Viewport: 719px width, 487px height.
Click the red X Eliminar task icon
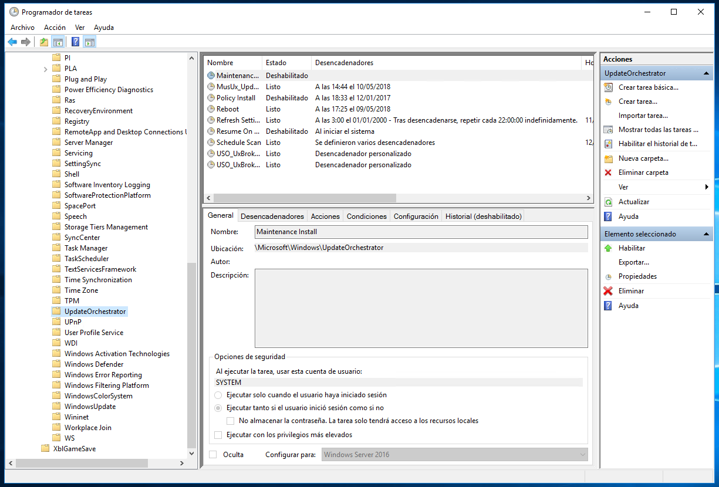pos(608,291)
